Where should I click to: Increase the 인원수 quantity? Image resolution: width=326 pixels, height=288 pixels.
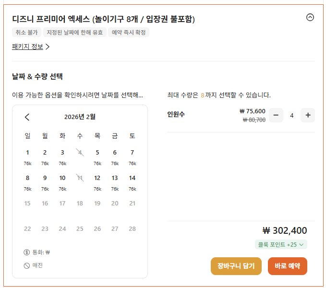pos(308,115)
